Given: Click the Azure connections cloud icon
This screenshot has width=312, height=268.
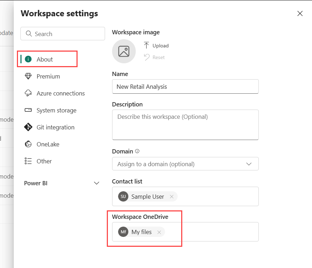Looking at the screenshot, I should point(28,93).
